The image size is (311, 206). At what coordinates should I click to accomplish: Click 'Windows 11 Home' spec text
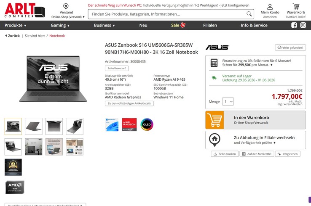[x=169, y=97]
